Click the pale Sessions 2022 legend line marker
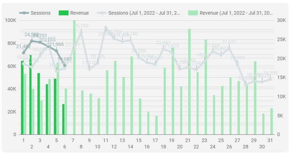The width and height of the screenshot is (291, 156). pyautogui.click(x=102, y=13)
